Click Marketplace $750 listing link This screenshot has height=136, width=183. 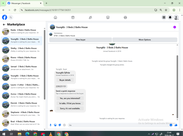64,36
